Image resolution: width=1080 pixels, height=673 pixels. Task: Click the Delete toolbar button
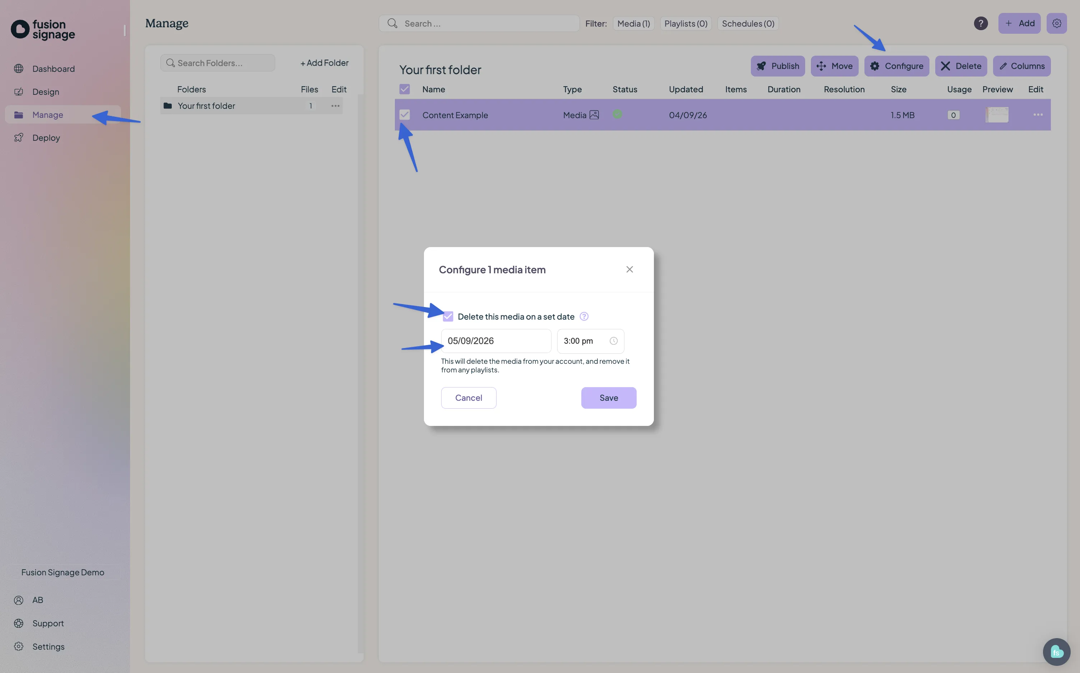click(x=961, y=66)
